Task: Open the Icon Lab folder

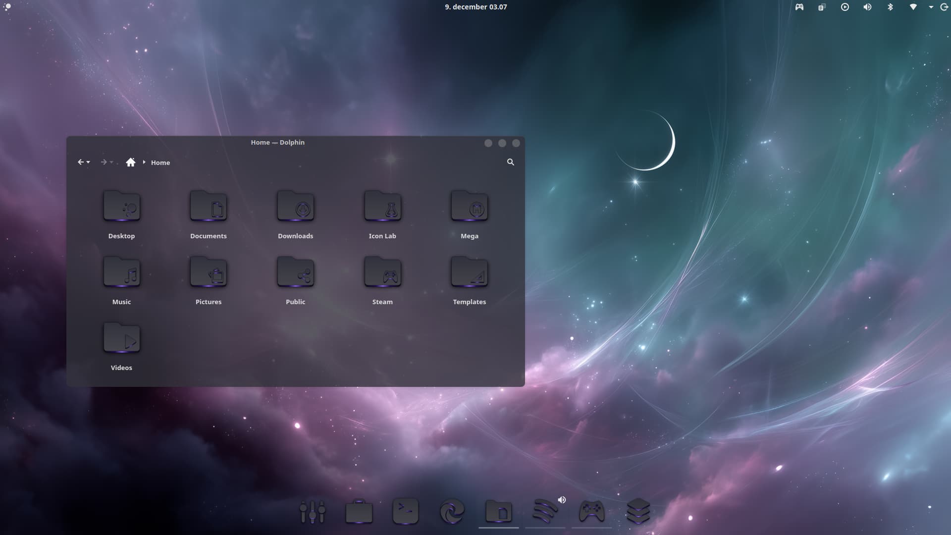Action: (382, 207)
